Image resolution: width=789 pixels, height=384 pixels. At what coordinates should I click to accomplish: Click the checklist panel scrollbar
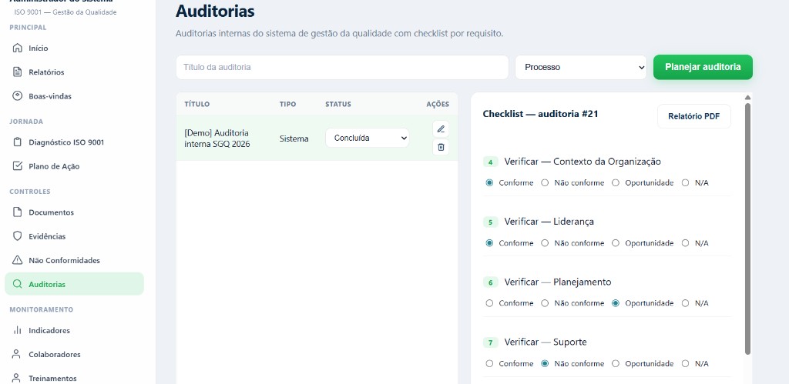[747, 229]
